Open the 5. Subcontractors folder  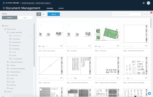tap(15, 72)
